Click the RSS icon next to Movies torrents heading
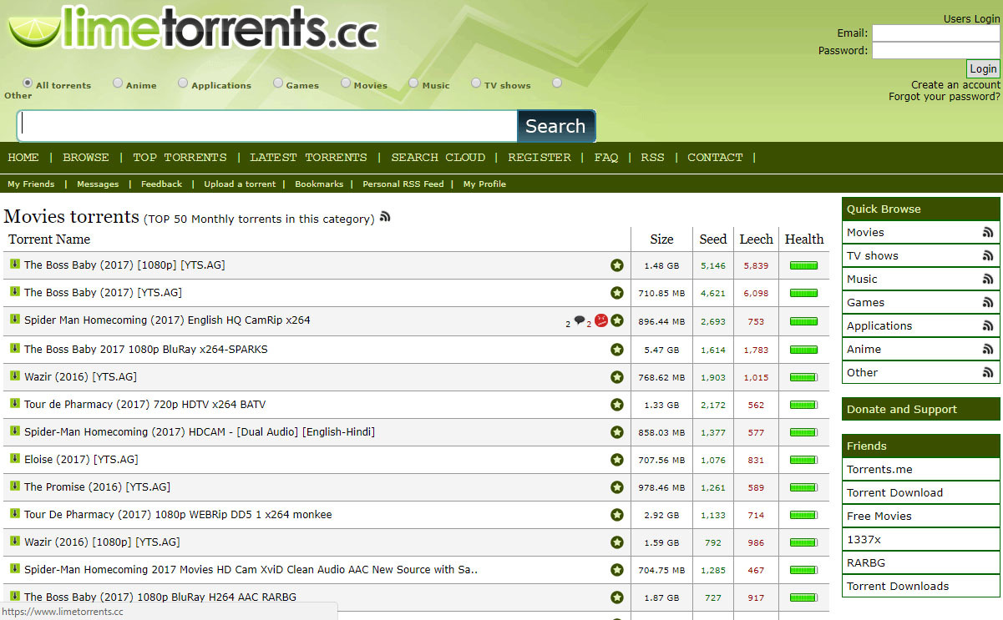The width and height of the screenshot is (1003, 620). [385, 217]
